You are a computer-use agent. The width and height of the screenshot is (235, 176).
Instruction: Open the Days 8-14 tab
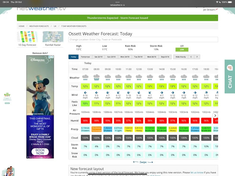pos(165,57)
